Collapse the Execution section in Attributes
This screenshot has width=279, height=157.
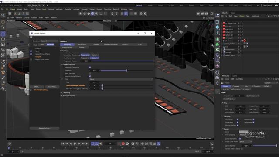pos(223,116)
